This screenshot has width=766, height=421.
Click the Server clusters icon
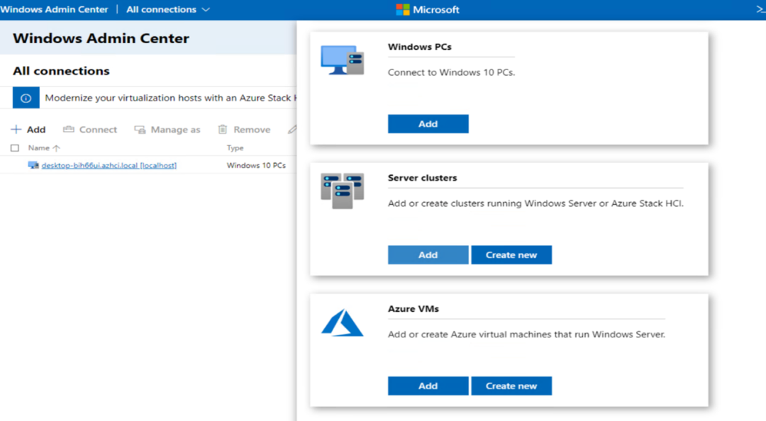tap(343, 191)
